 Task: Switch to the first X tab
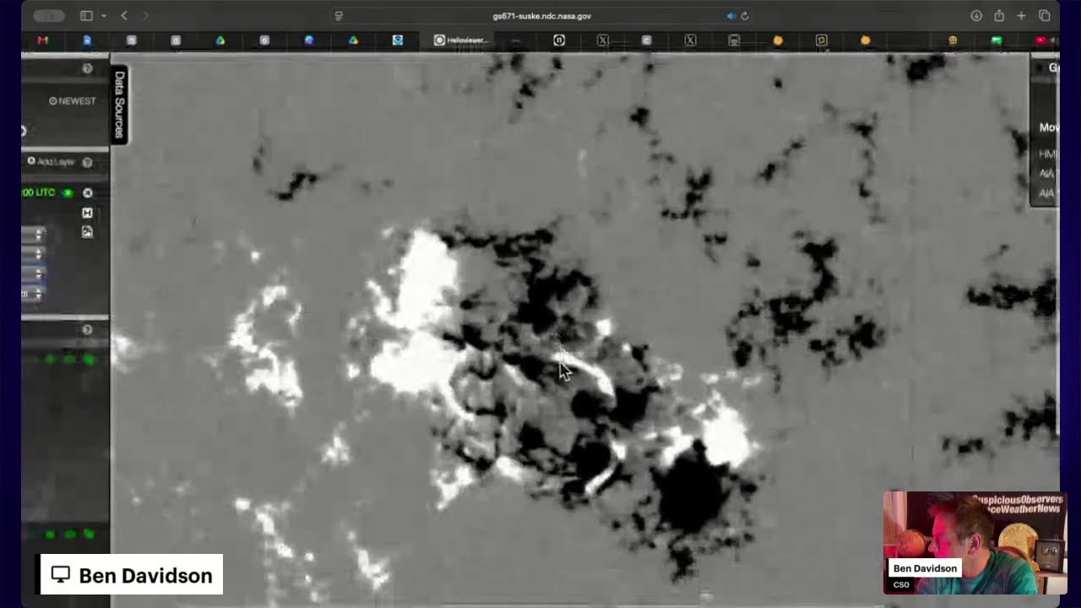(603, 40)
